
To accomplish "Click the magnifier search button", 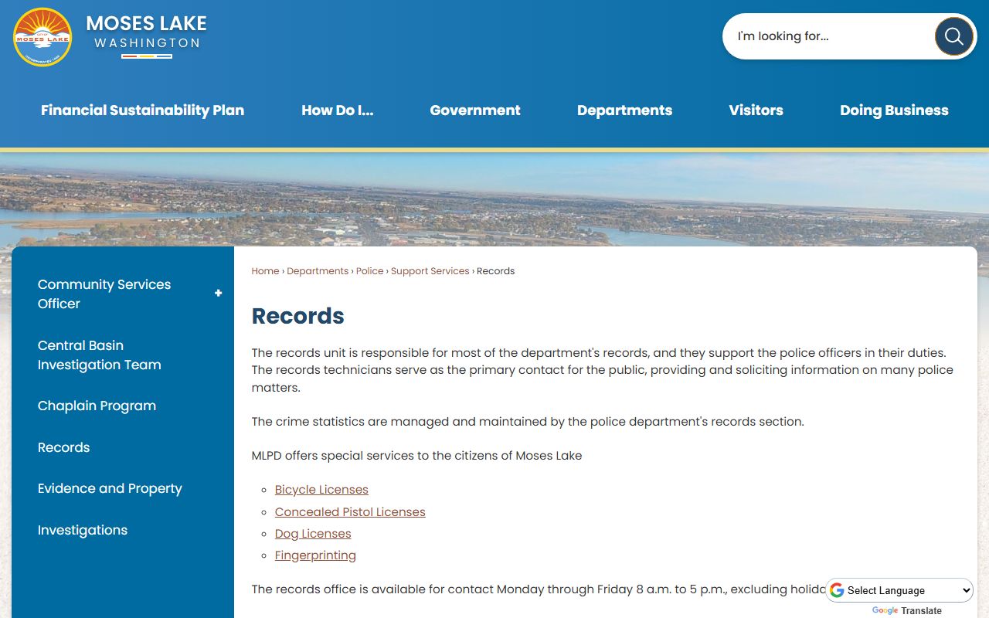I will (x=953, y=36).
